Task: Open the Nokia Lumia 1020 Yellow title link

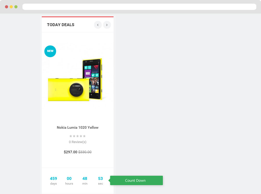Action: click(x=78, y=127)
